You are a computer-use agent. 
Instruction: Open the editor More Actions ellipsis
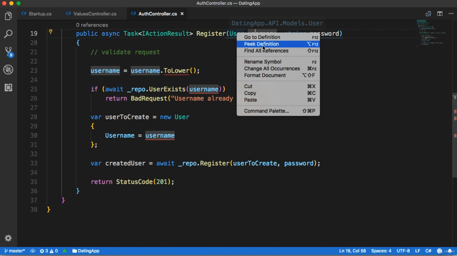[451, 14]
